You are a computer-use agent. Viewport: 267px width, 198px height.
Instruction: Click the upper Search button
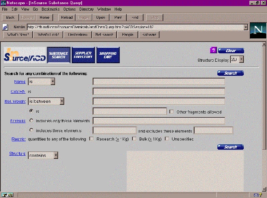coord(230,73)
